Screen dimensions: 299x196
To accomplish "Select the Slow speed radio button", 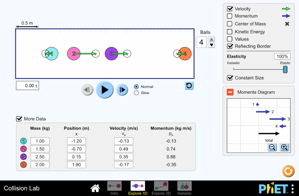I will pos(136,93).
